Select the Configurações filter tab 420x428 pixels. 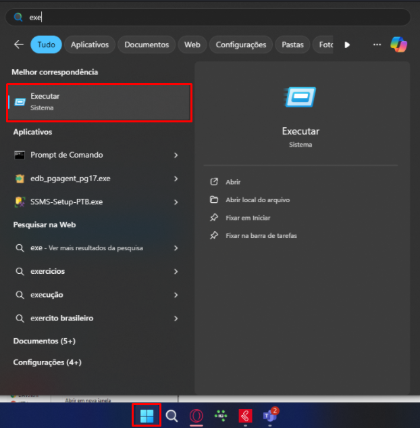pyautogui.click(x=241, y=45)
